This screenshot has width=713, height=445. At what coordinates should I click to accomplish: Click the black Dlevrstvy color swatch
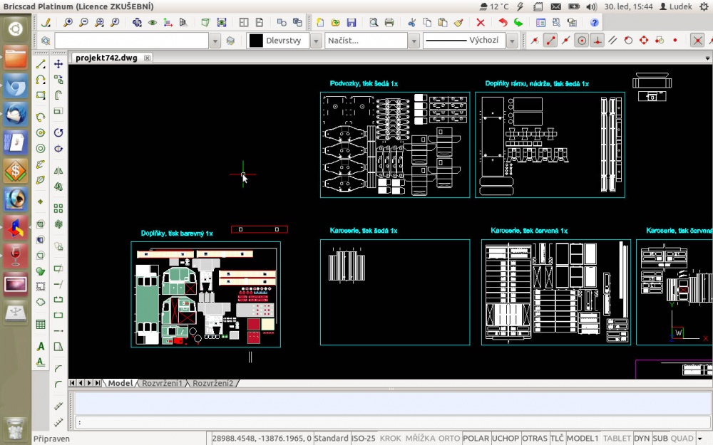click(256, 41)
